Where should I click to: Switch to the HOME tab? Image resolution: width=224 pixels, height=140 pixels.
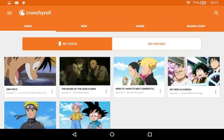28,26
